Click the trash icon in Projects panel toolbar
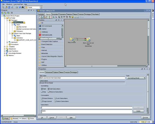155x124 pixels. [12, 13]
